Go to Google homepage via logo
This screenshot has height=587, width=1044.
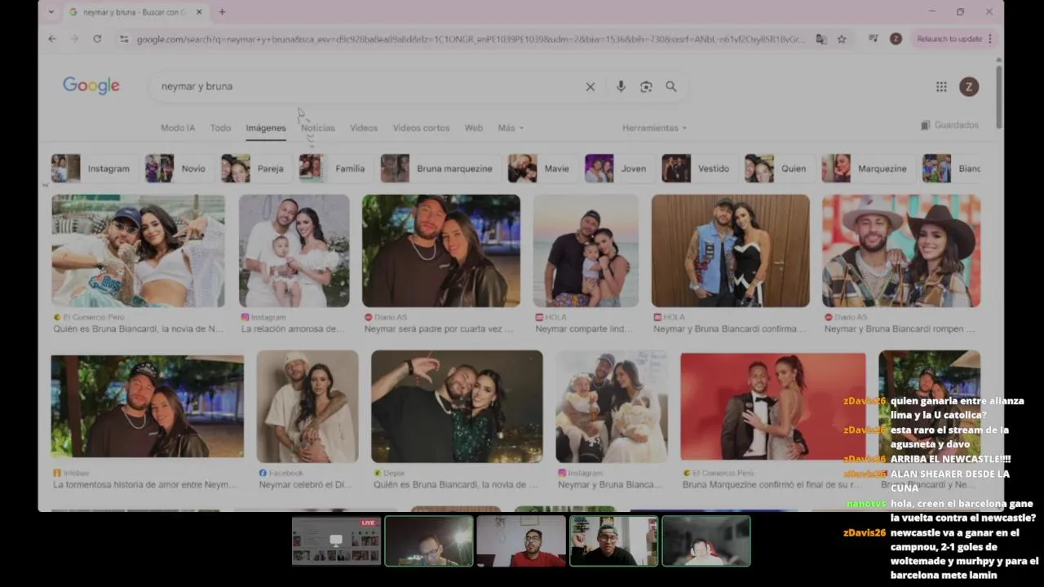pyautogui.click(x=91, y=86)
